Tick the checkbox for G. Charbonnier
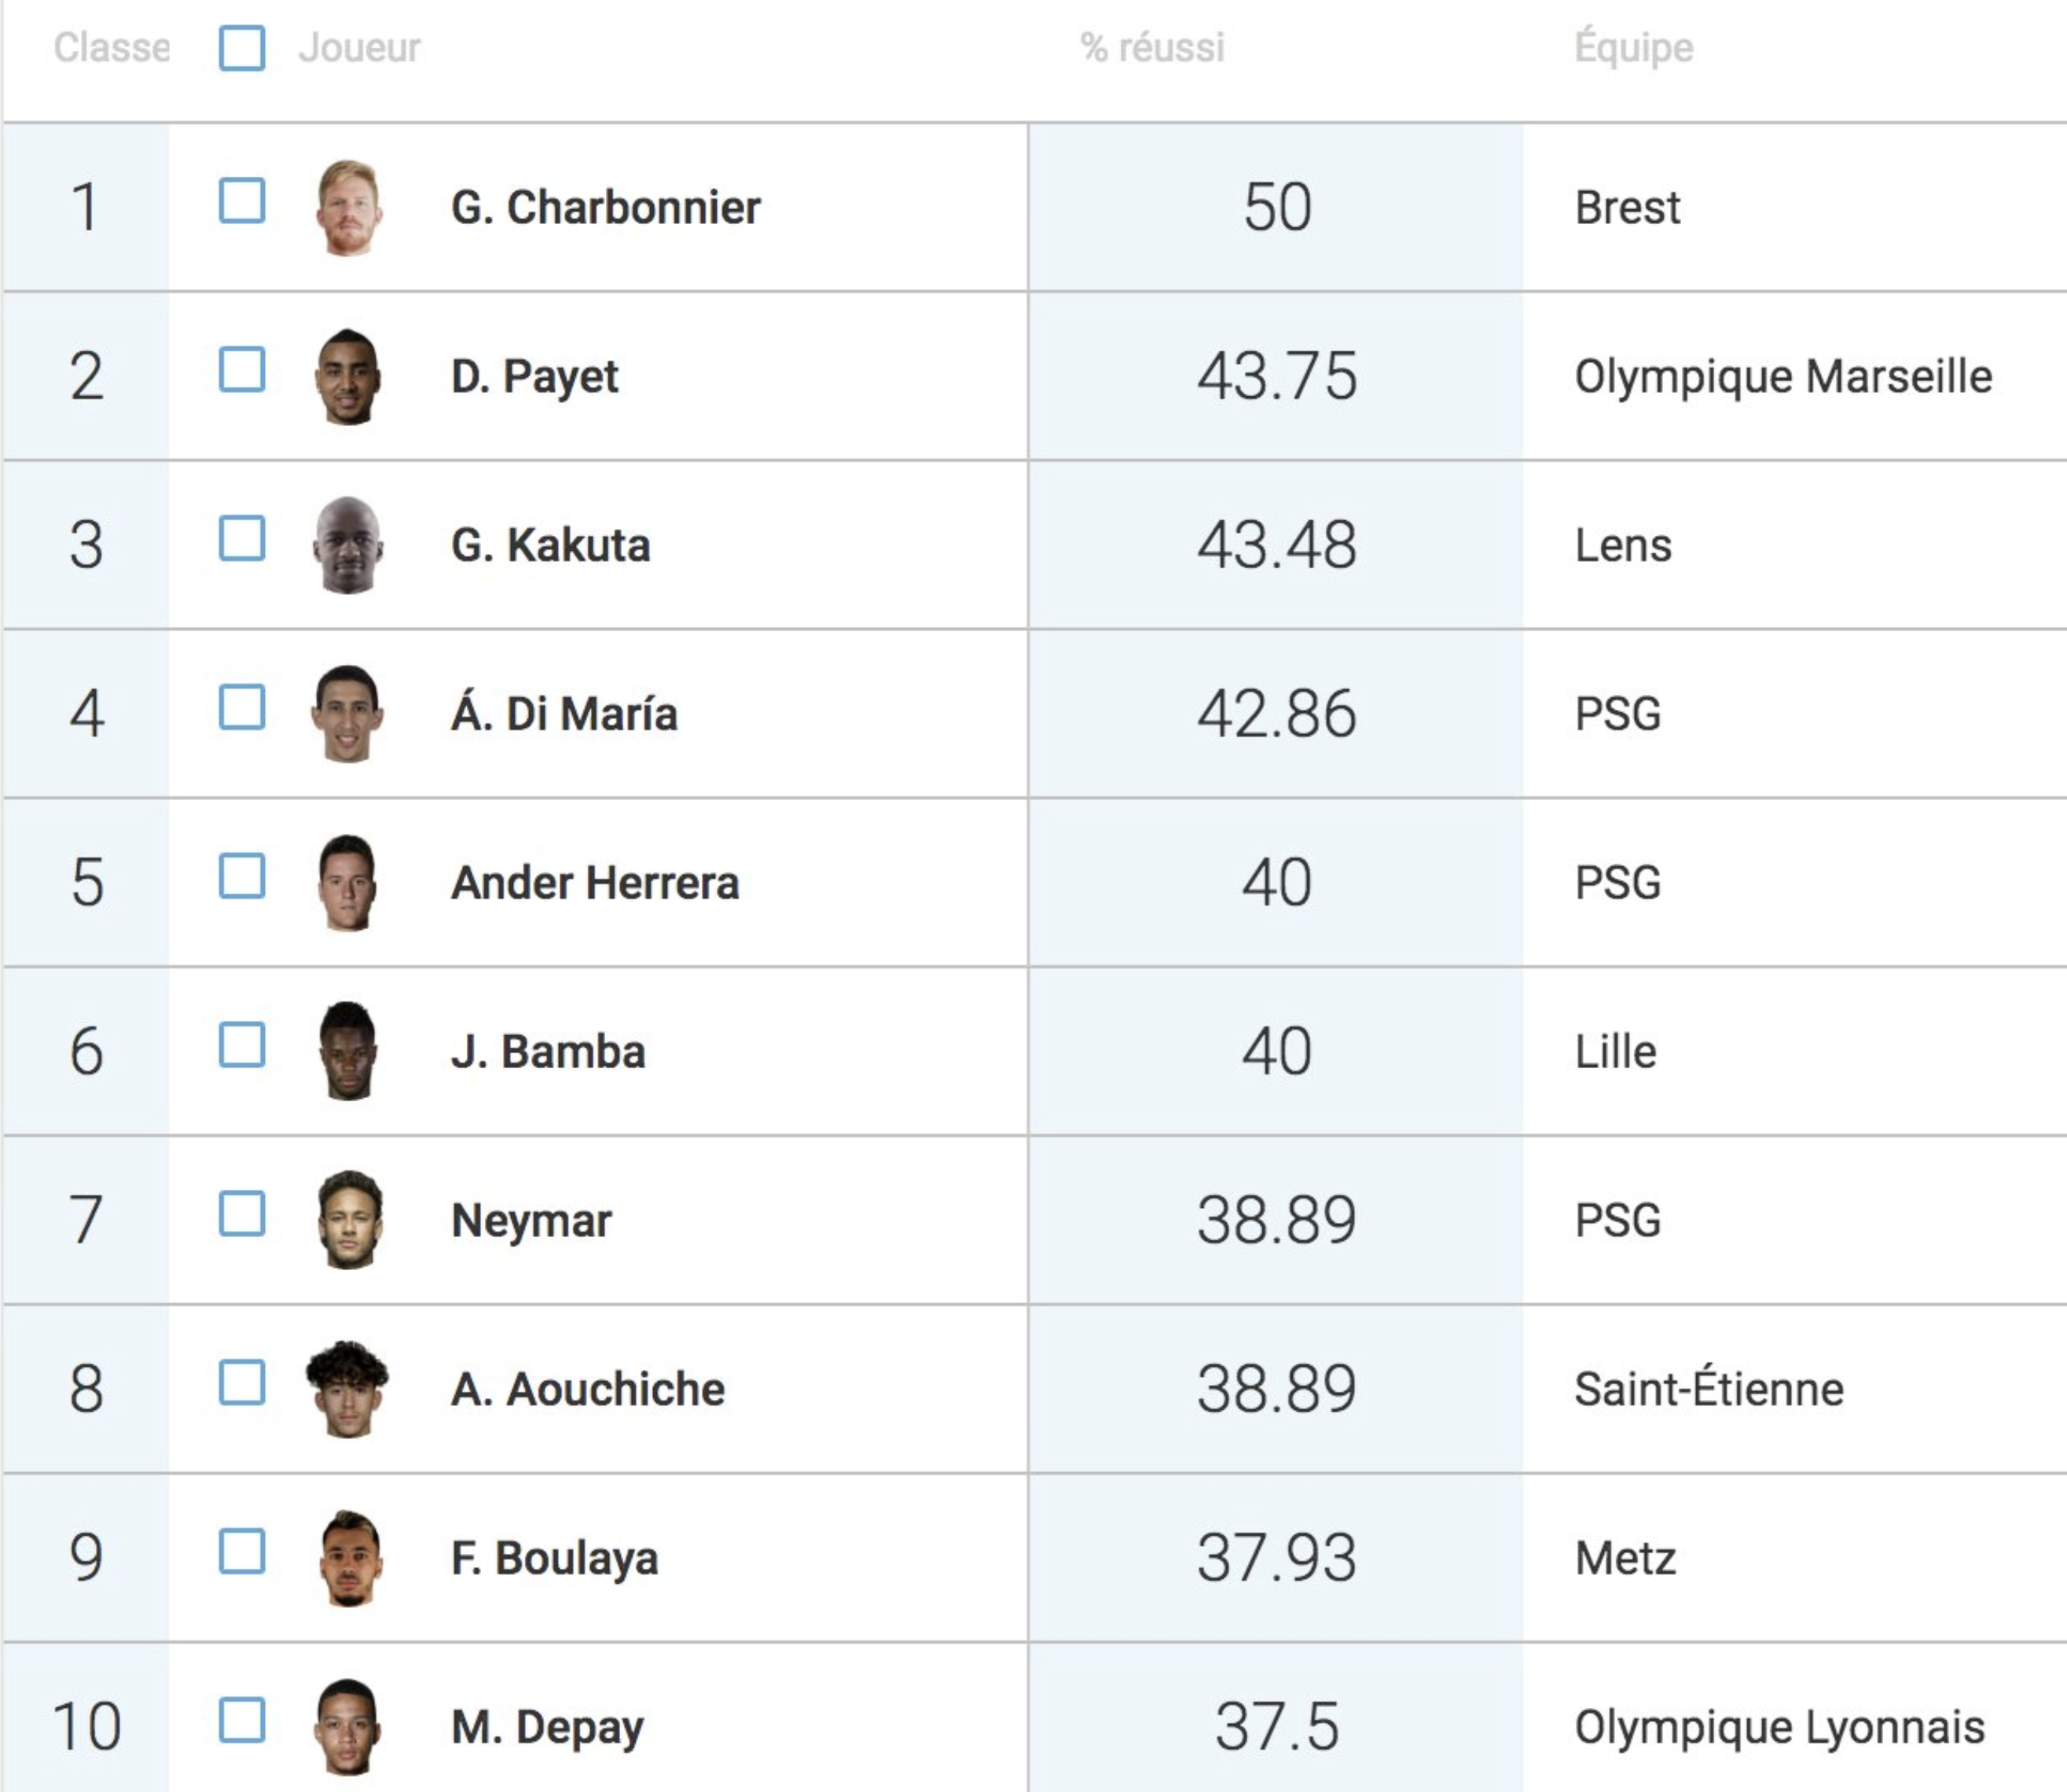2067x1792 pixels. tap(242, 201)
